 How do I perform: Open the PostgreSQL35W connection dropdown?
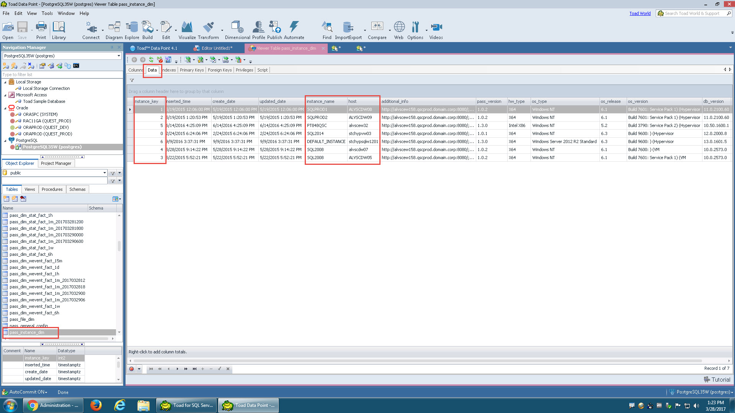pos(119,56)
